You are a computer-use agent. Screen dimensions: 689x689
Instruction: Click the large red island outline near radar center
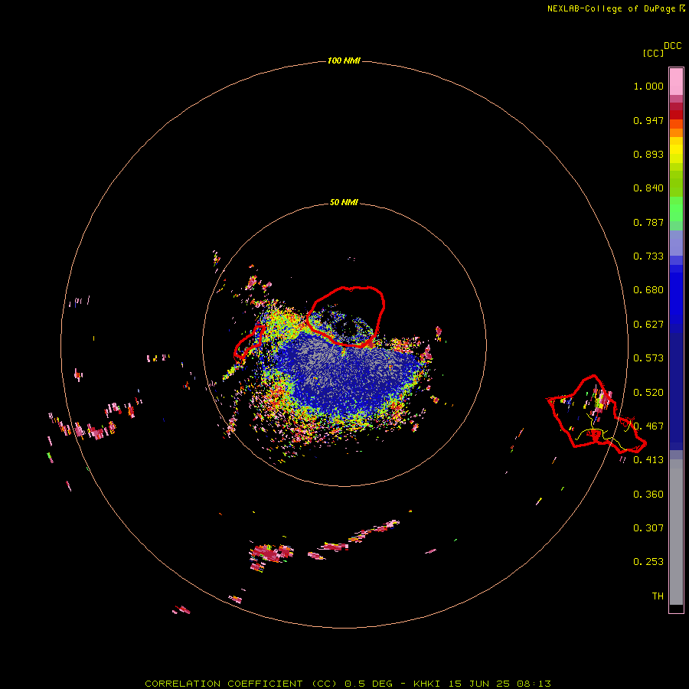click(x=345, y=316)
